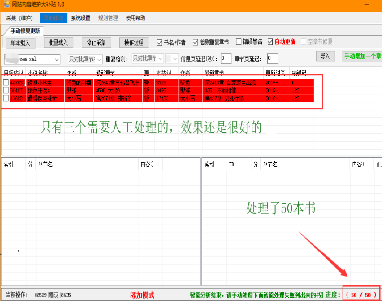Toggle the red 自动更新 checkbox
The height and width of the screenshot is (303, 382).
pos(271,42)
